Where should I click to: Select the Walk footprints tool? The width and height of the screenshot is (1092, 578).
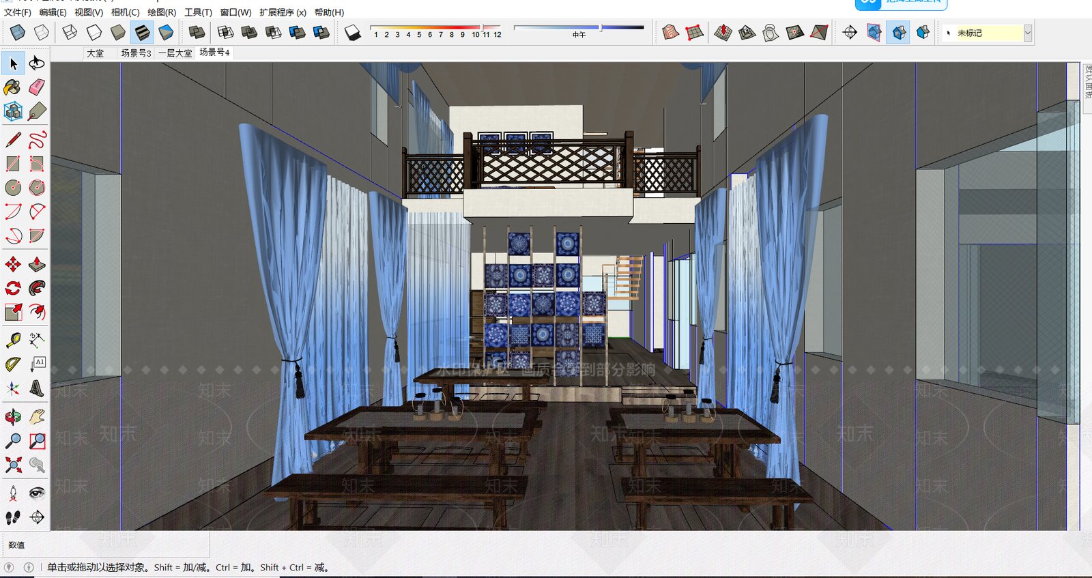(x=13, y=517)
